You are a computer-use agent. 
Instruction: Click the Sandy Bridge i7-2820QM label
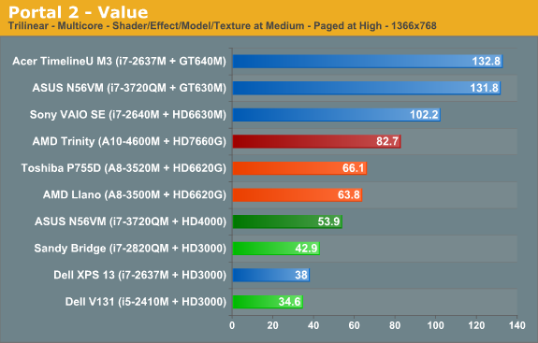tap(130, 248)
